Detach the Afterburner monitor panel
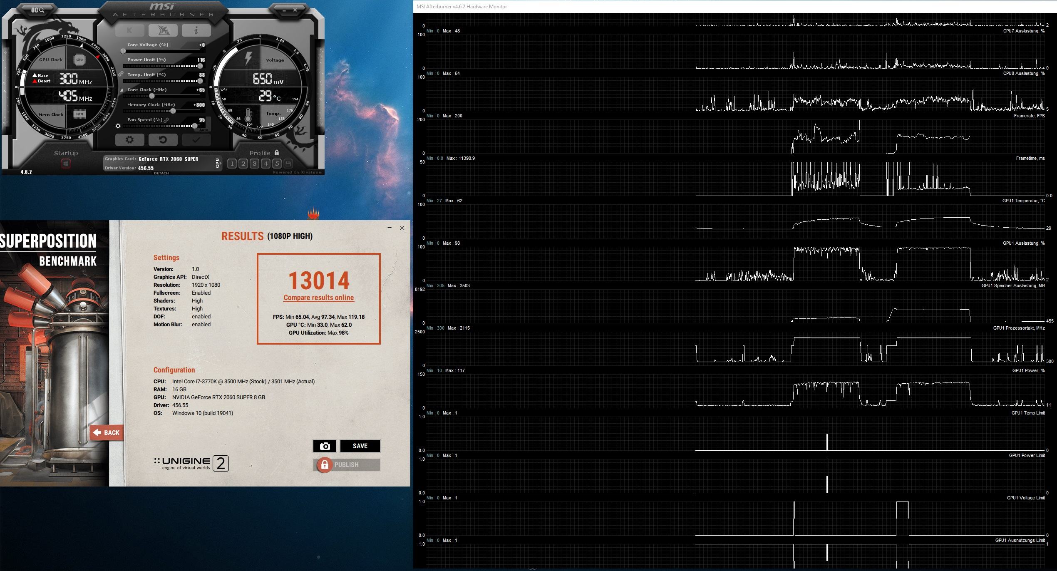Viewport: 1057px width, 571px height. click(x=161, y=173)
